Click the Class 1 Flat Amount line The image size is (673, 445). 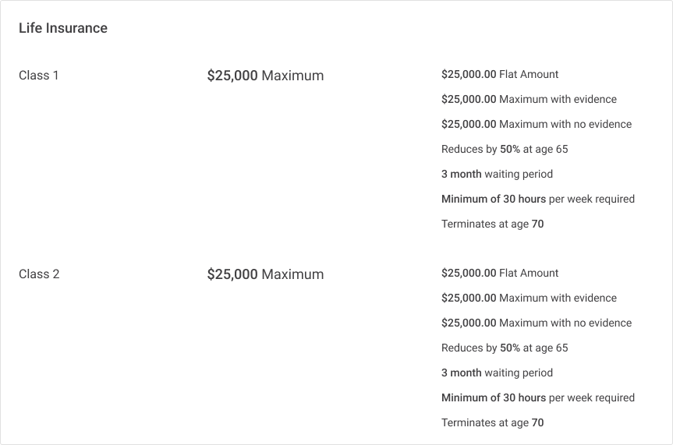coord(500,74)
